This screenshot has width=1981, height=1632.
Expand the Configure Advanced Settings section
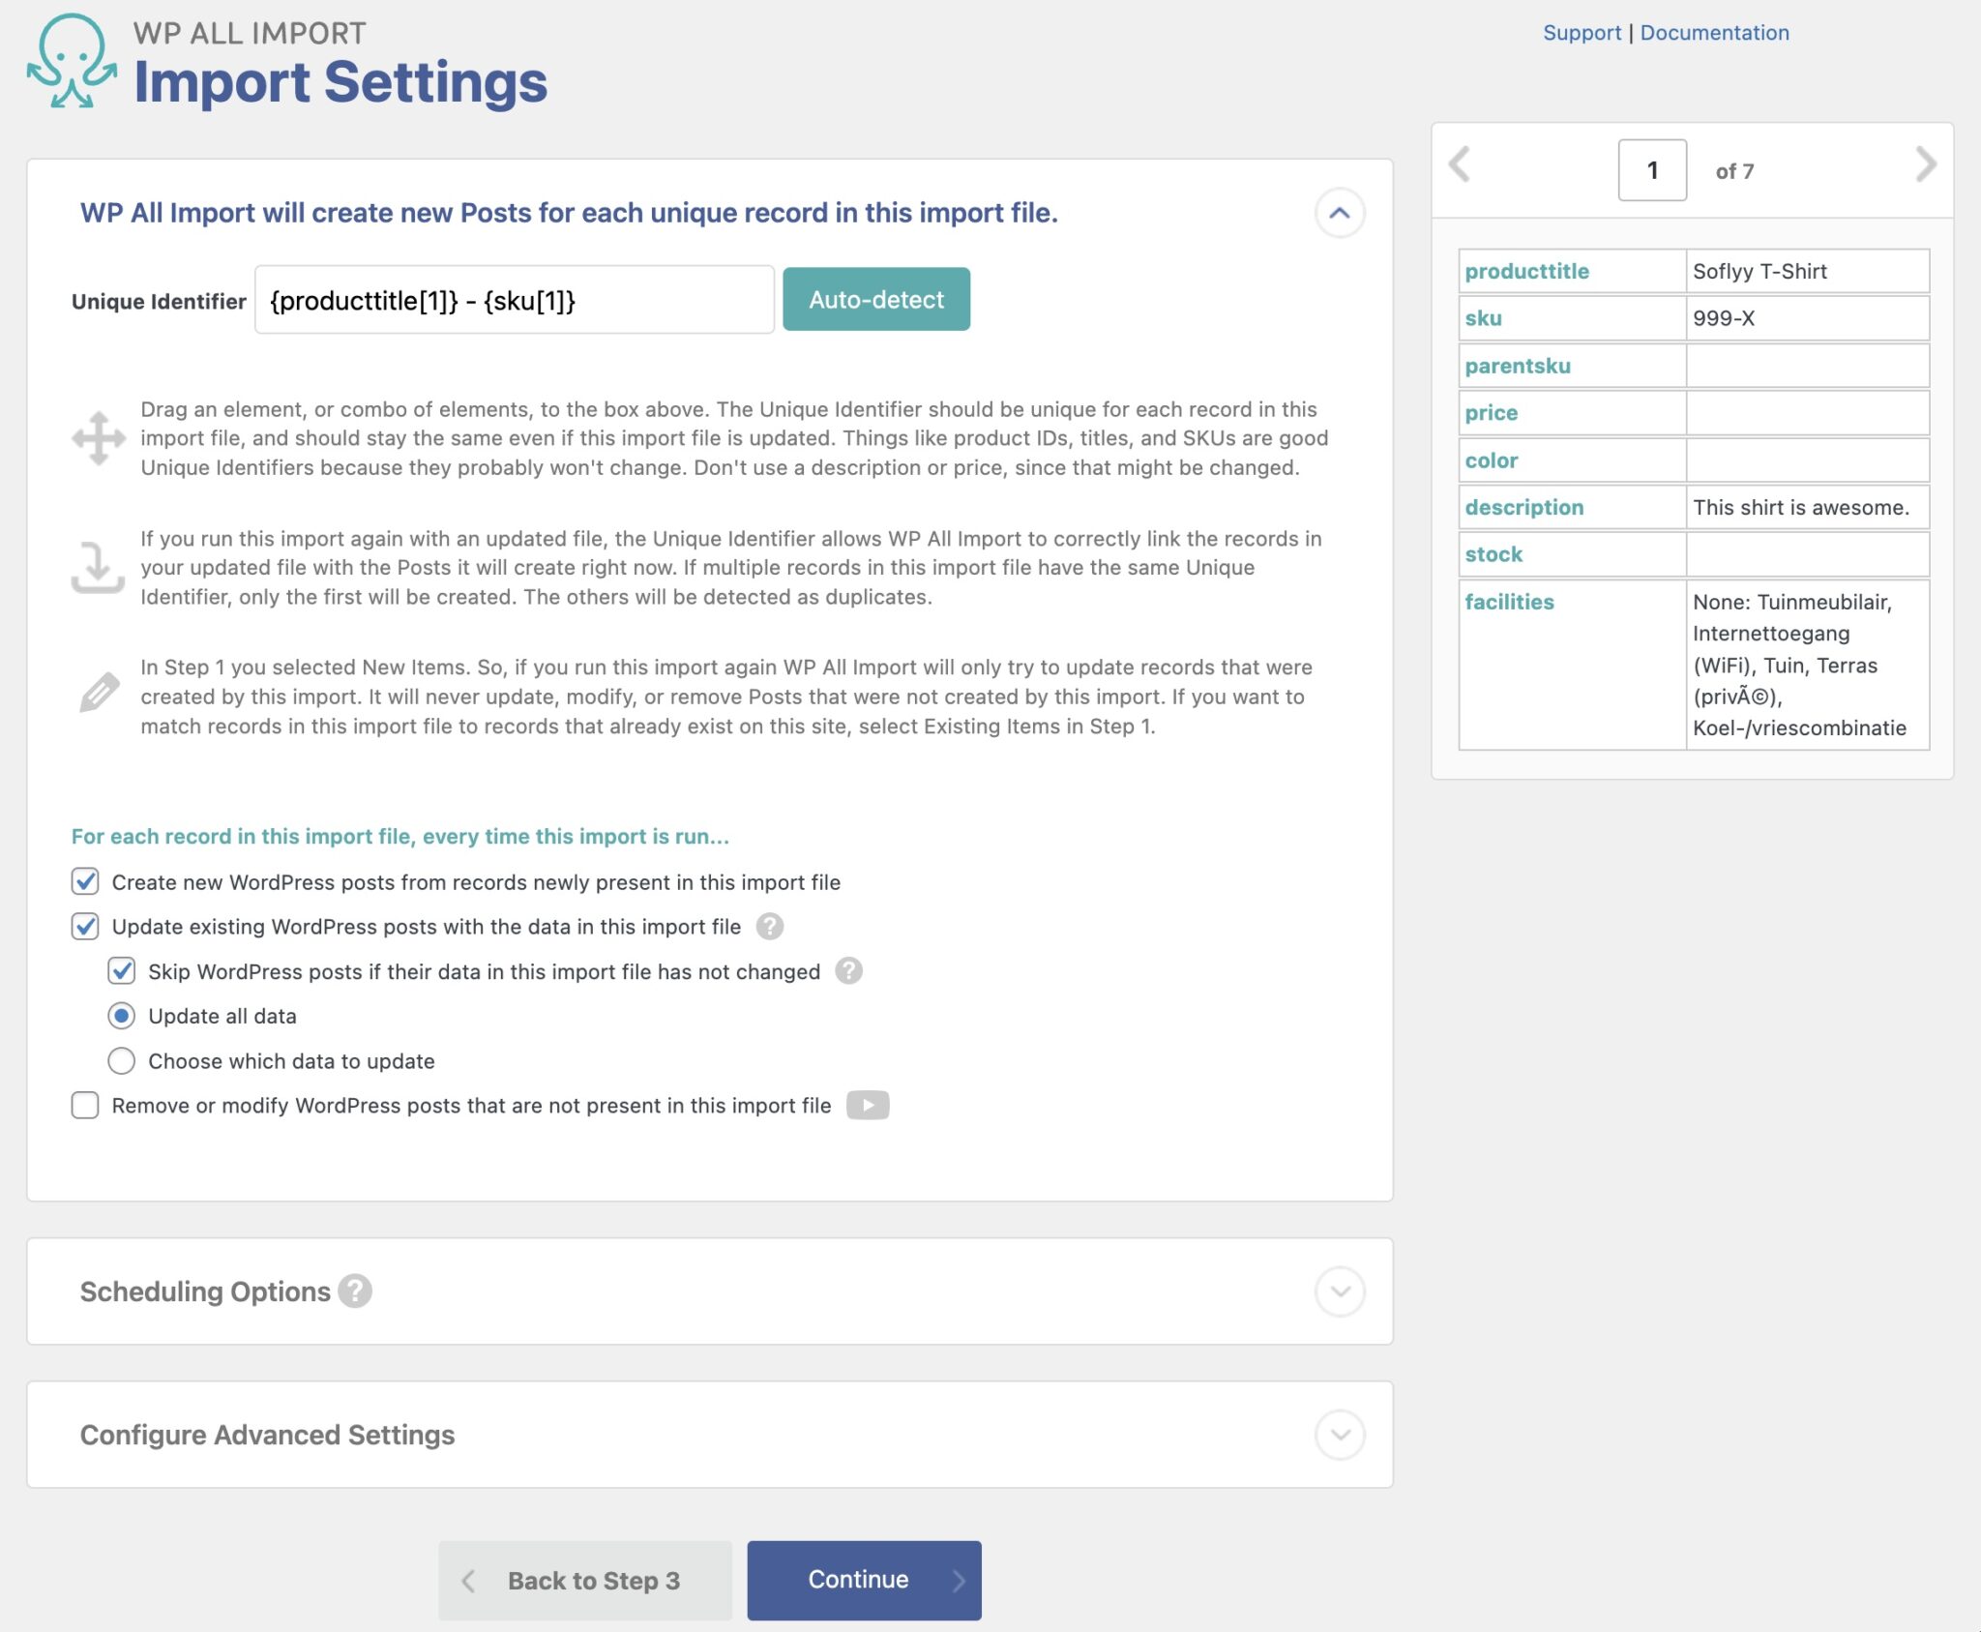[x=1340, y=1434]
